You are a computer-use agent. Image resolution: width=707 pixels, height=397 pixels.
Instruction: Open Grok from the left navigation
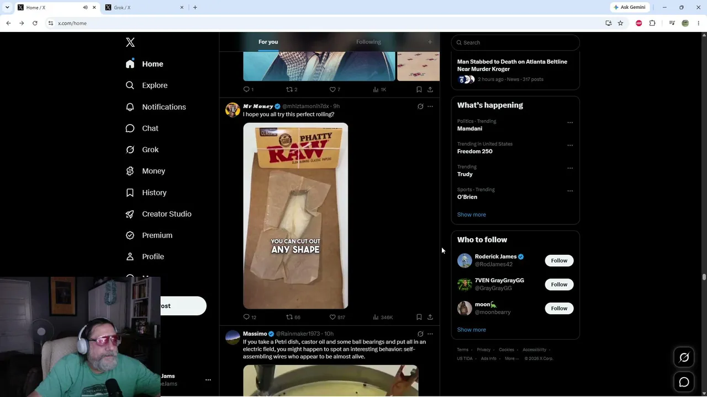pos(142,149)
